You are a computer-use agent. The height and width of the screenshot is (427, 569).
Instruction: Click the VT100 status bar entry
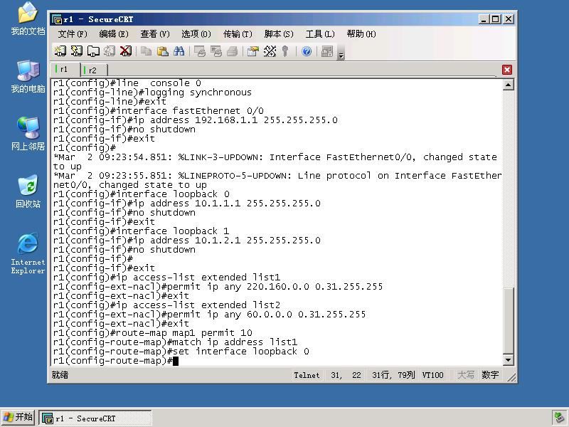pyautogui.click(x=432, y=375)
